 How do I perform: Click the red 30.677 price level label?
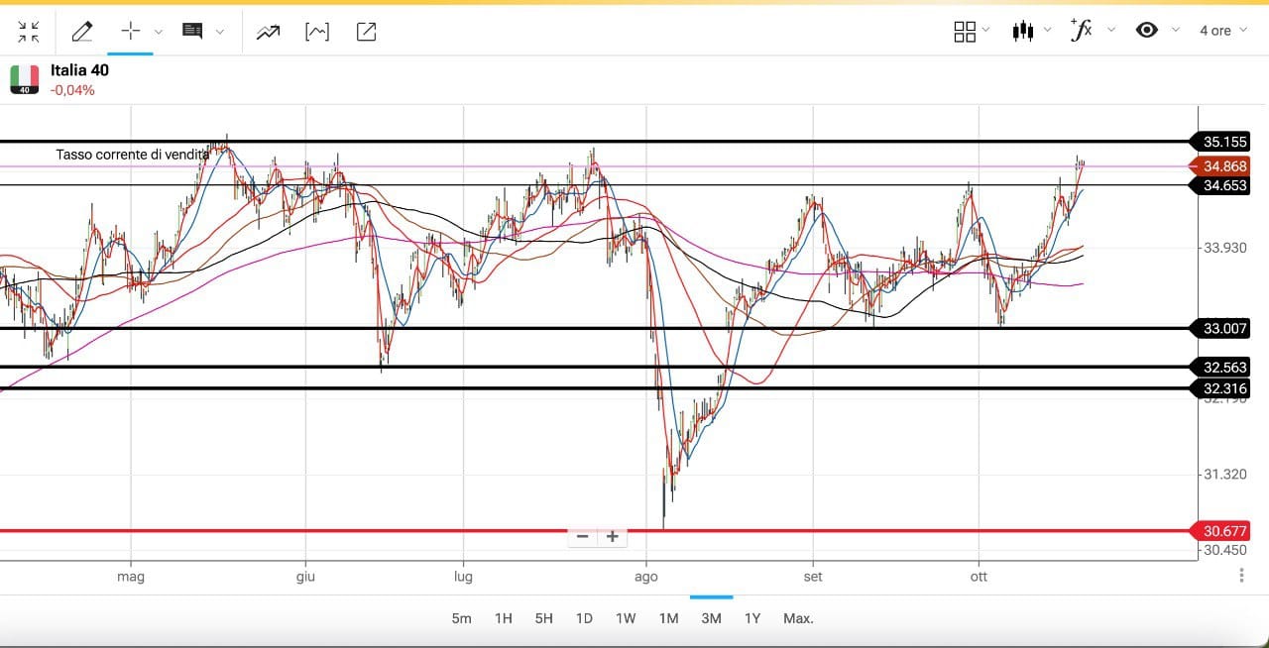click(1224, 531)
